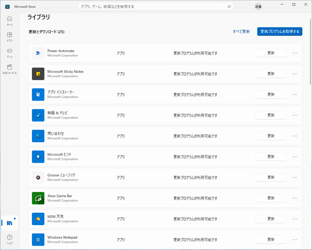Screen dimensions: 312x250
Task: Click 更新プログラムを取得する button
Action: click(x=280, y=32)
